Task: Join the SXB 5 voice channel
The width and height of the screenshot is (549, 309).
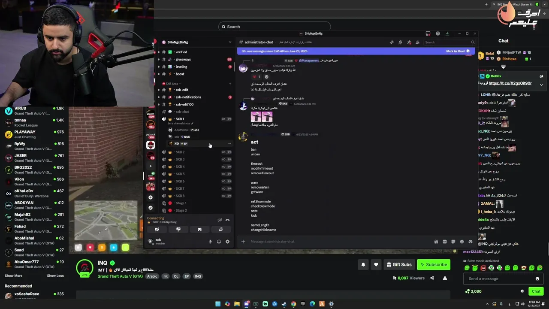Action: coord(196,174)
